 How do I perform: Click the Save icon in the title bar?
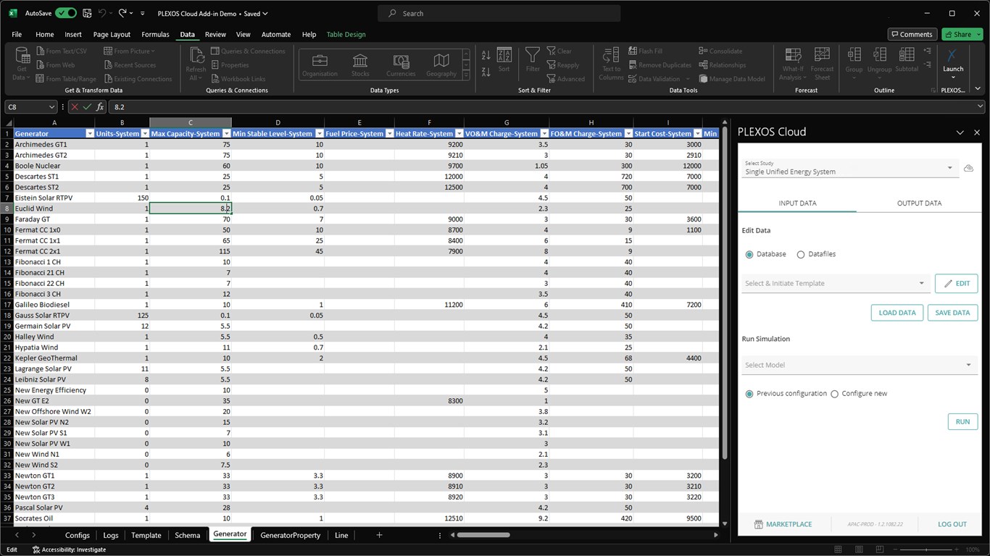[x=87, y=13]
